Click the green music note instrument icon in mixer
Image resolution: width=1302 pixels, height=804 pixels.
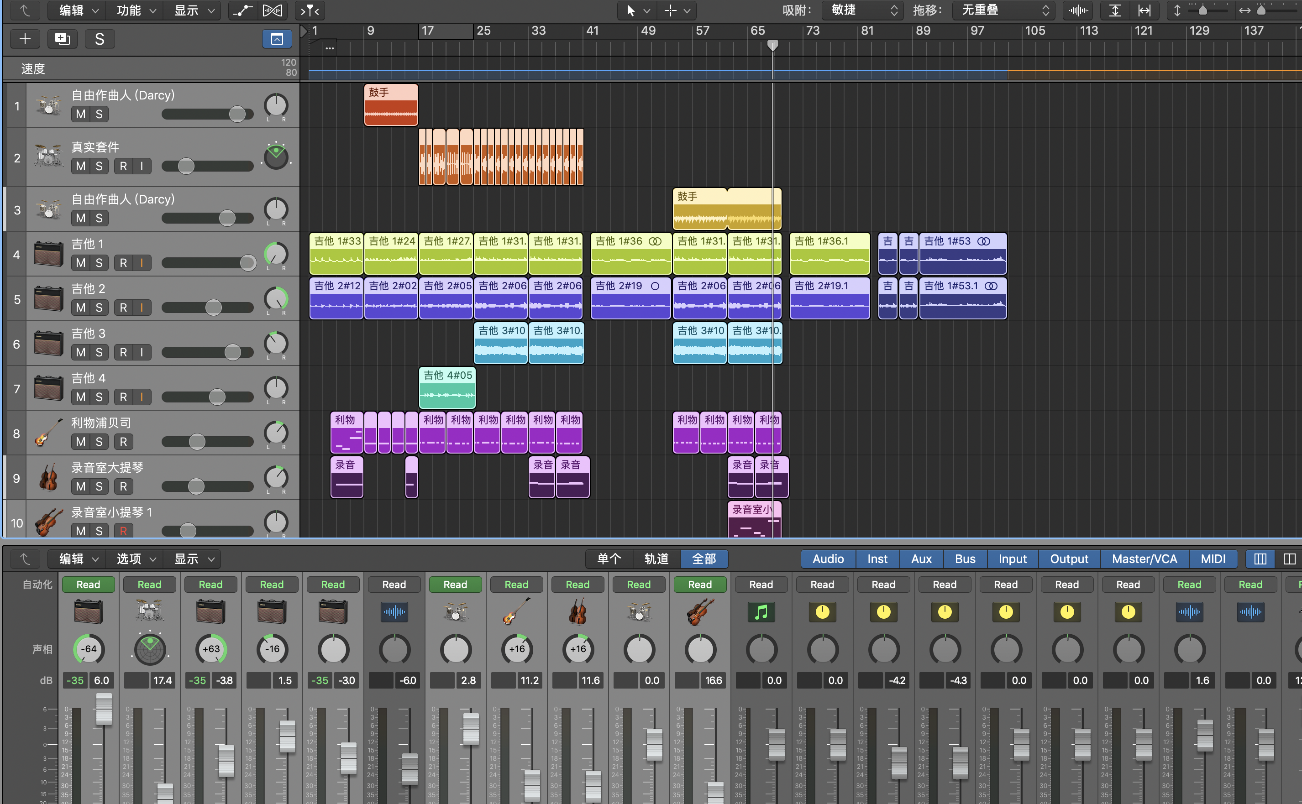[x=761, y=612]
